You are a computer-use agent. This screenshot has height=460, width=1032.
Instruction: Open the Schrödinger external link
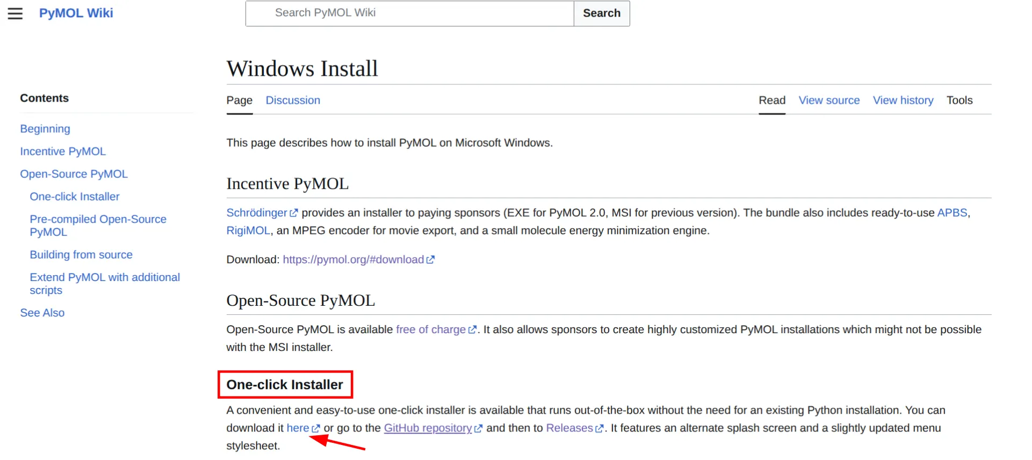point(262,213)
